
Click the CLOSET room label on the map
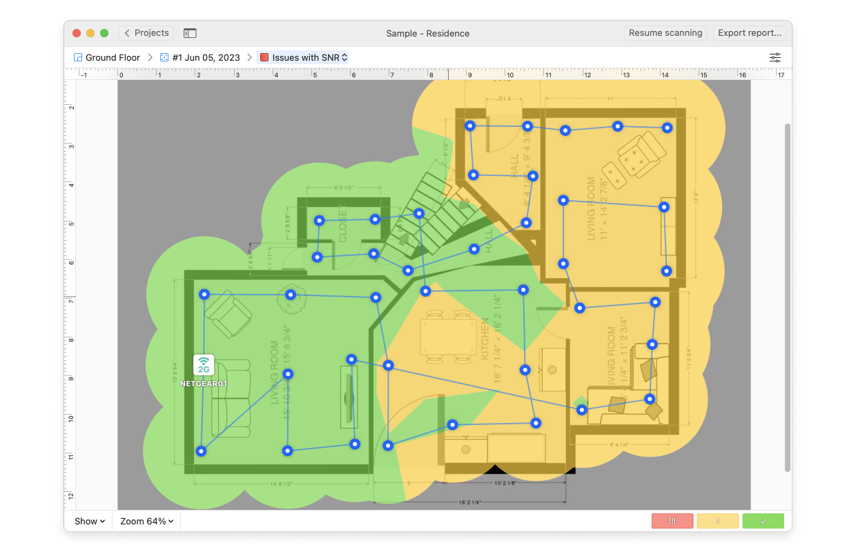343,224
